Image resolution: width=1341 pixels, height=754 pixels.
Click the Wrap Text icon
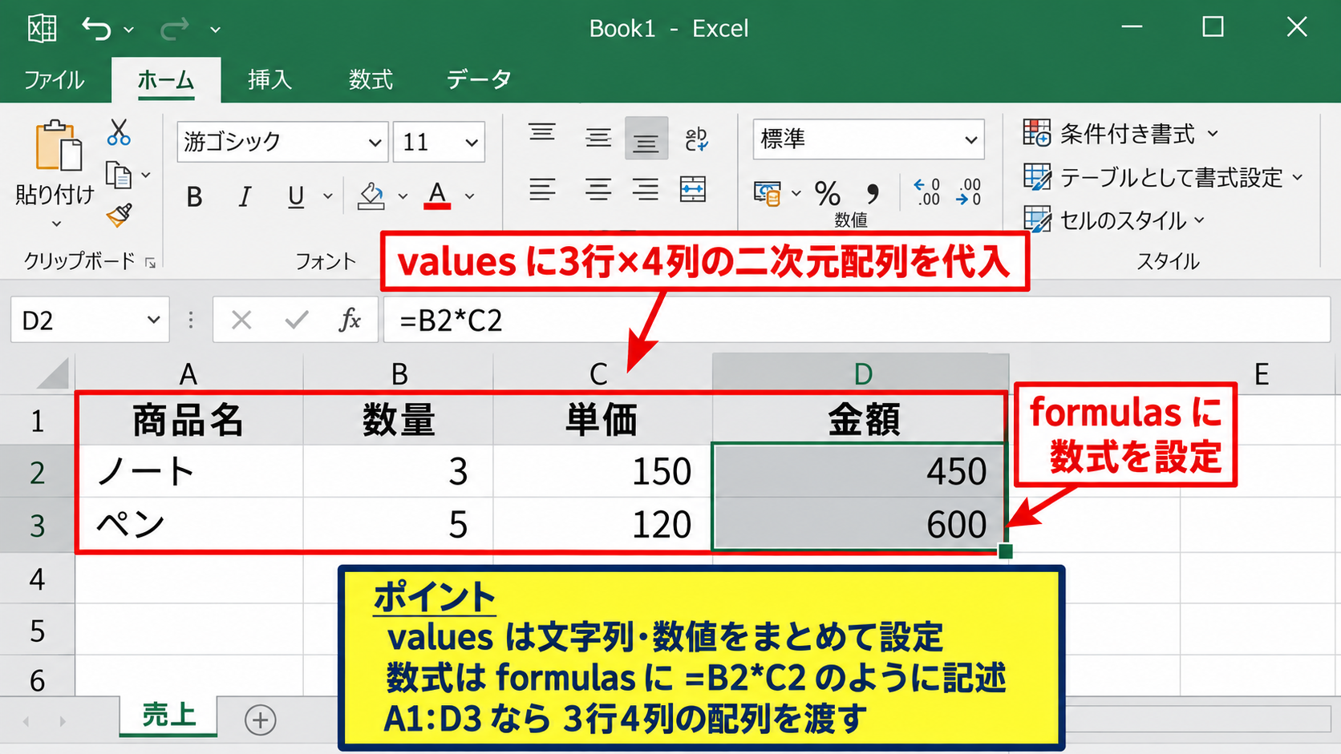(696, 138)
